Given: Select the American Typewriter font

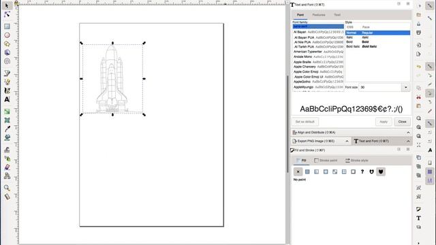Looking at the screenshot, I should (x=318, y=52).
